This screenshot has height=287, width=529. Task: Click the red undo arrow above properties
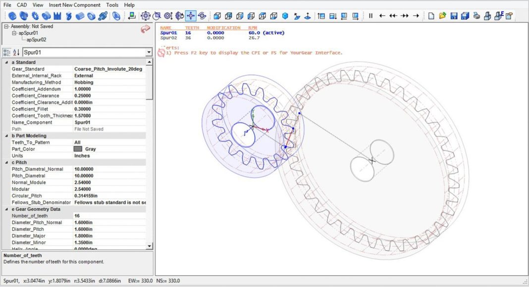(145, 29)
